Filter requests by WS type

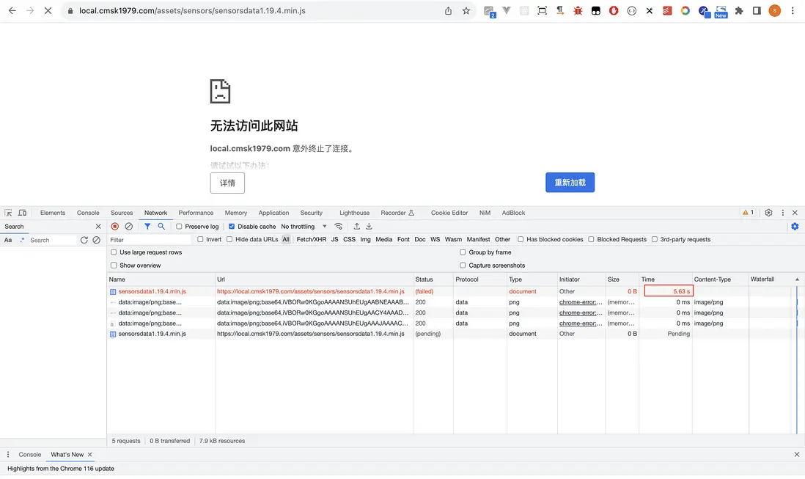[435, 240]
